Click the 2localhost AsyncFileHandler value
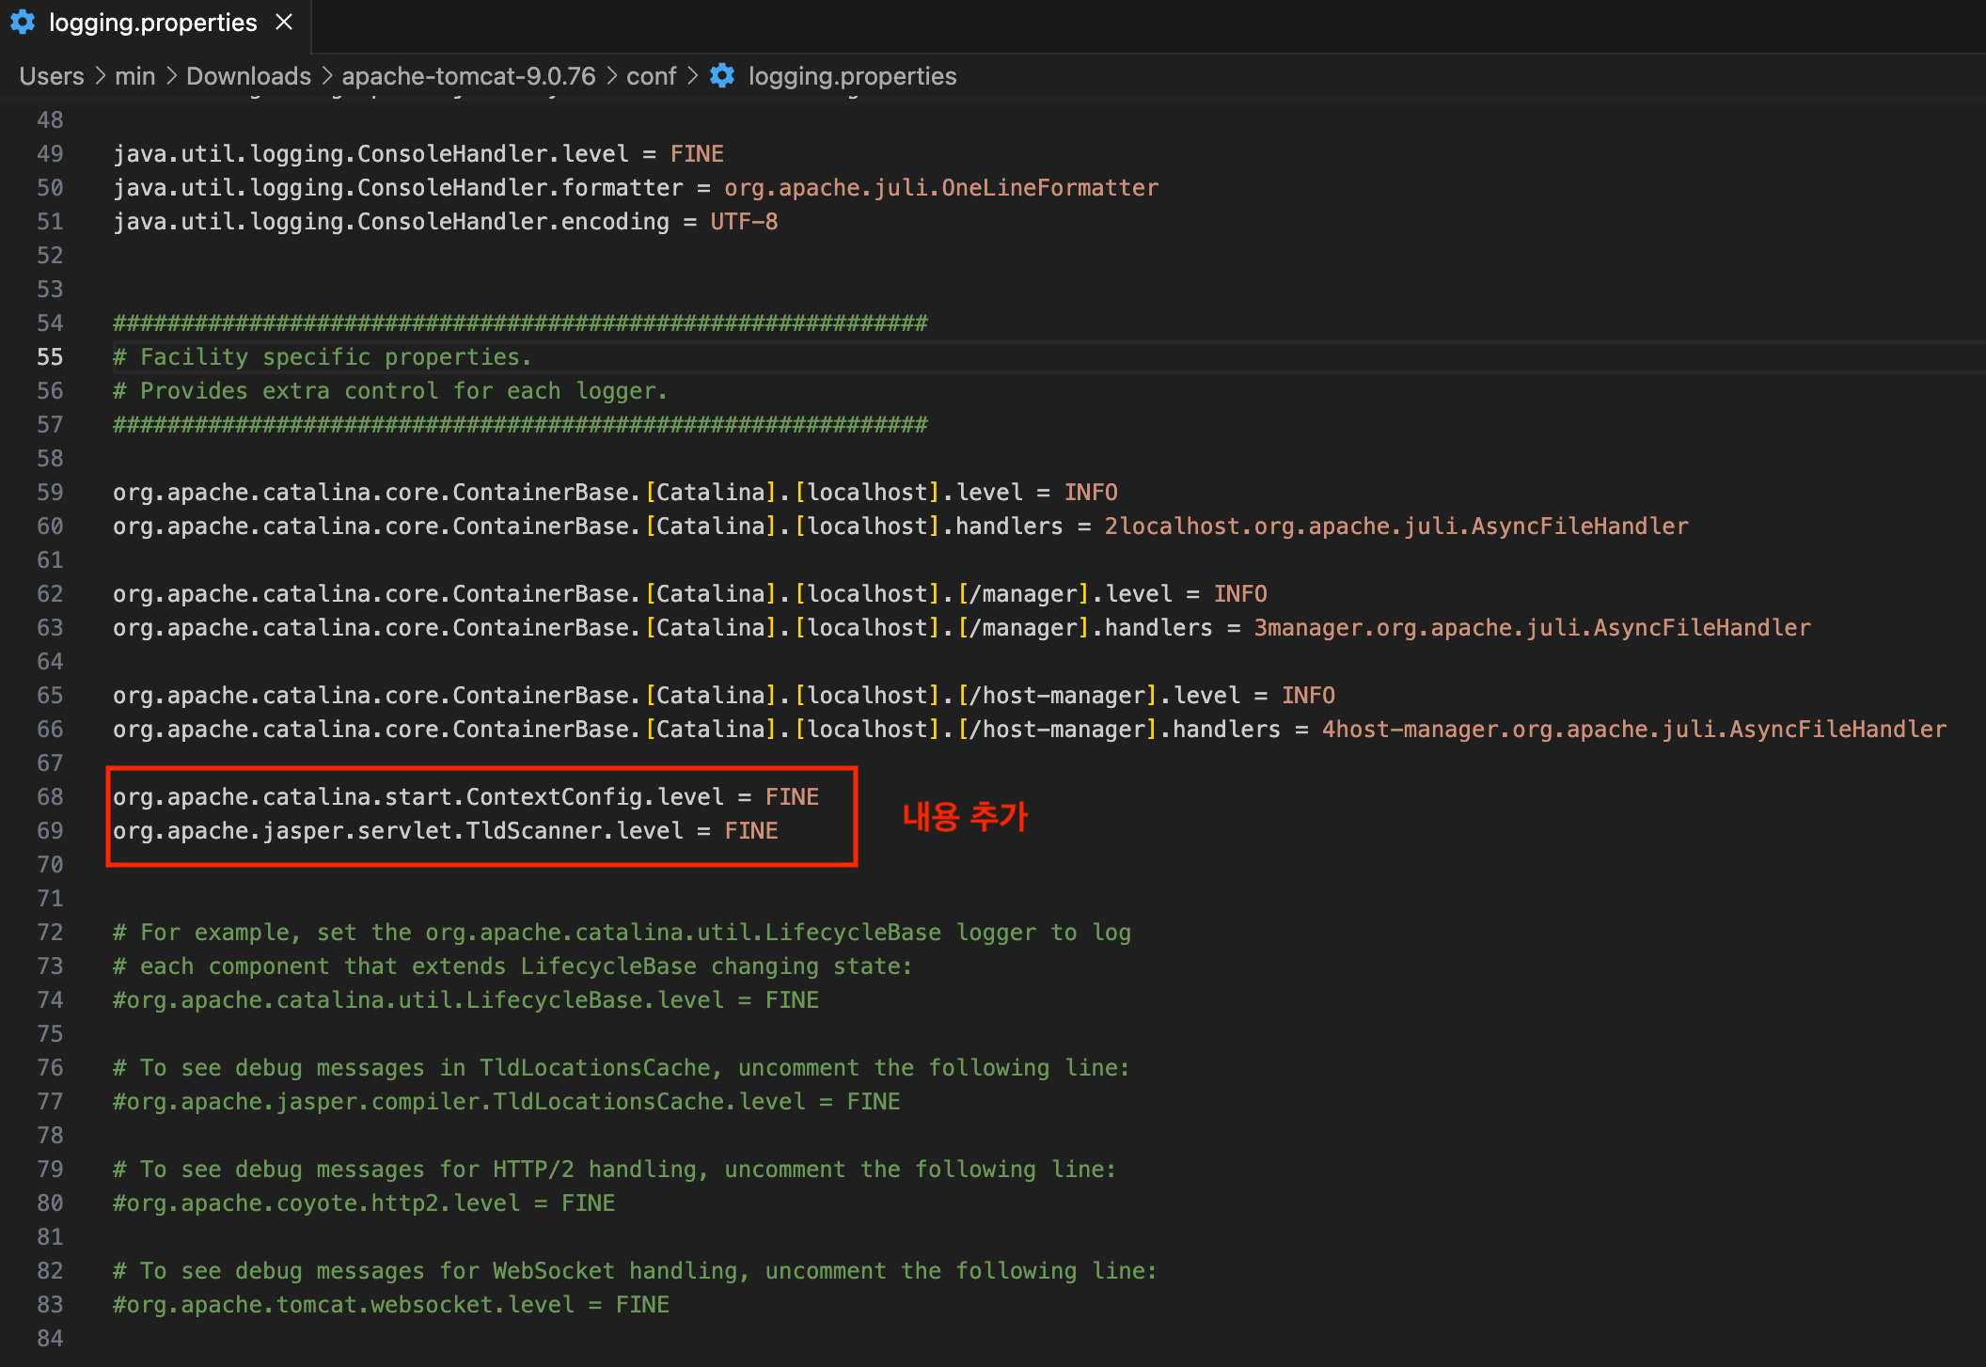The width and height of the screenshot is (1986, 1367). pyautogui.click(x=1395, y=526)
